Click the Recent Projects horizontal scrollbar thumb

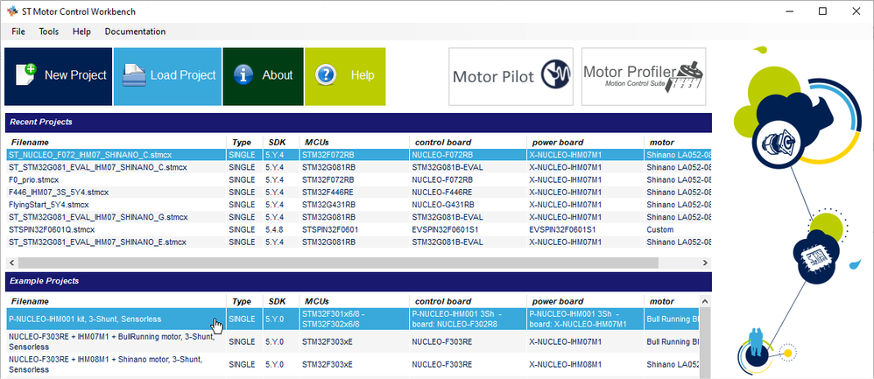click(x=338, y=263)
